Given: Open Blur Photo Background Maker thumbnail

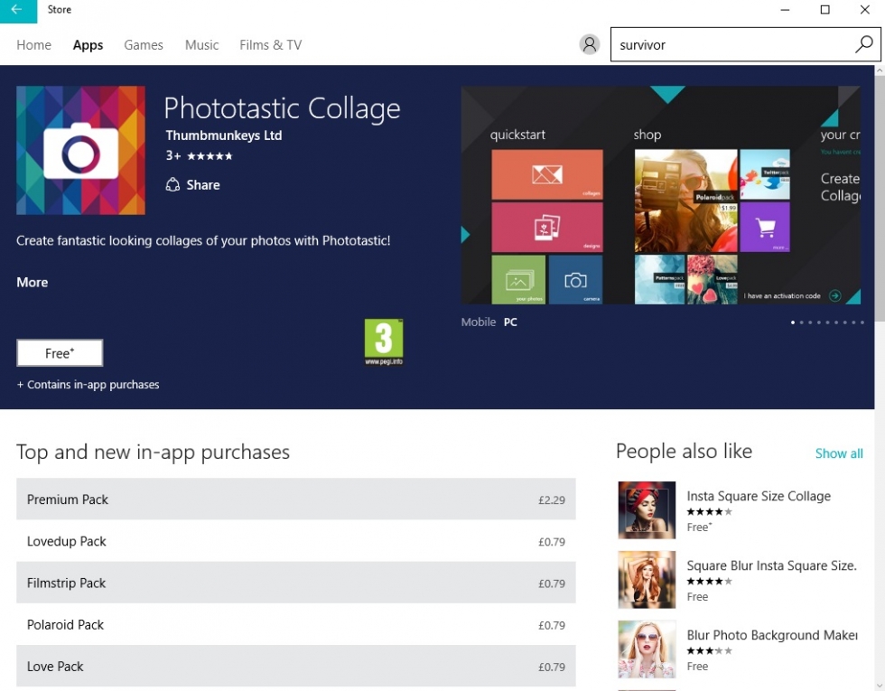Looking at the screenshot, I should [647, 649].
